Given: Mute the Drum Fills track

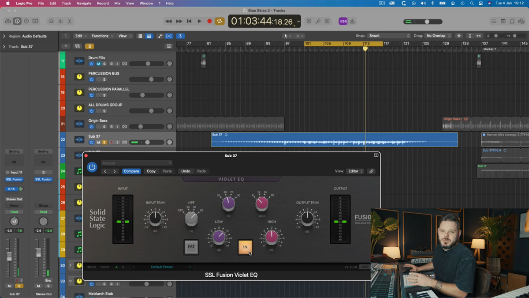Looking at the screenshot, I should pos(98,64).
